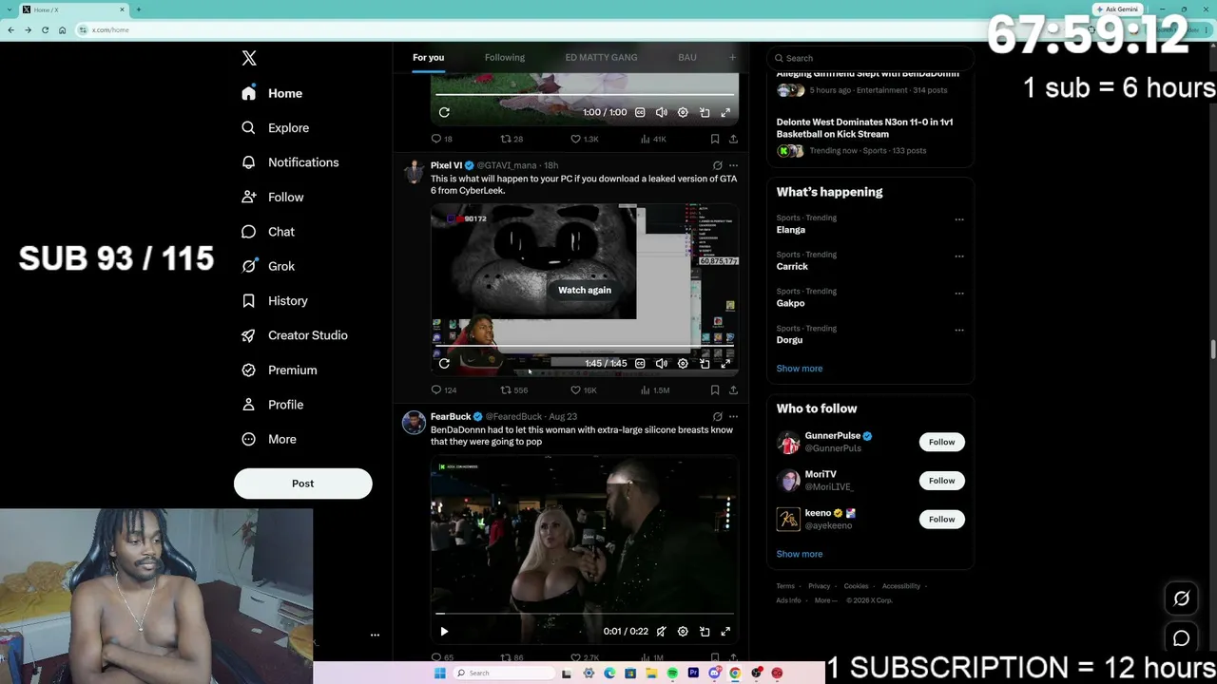Open Profile person icon in sidebar
The image size is (1217, 684).
point(248,405)
